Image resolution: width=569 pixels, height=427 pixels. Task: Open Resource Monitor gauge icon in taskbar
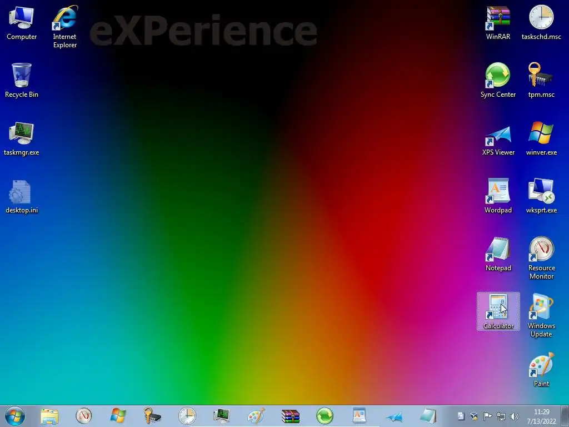tap(84, 416)
